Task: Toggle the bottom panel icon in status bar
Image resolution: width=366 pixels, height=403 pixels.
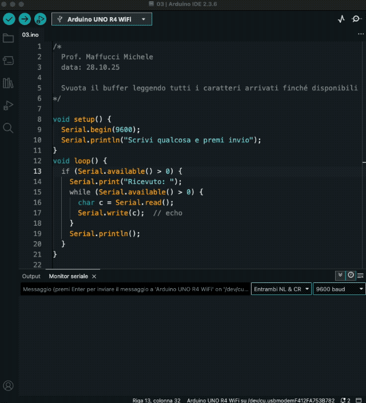Action: click(359, 400)
